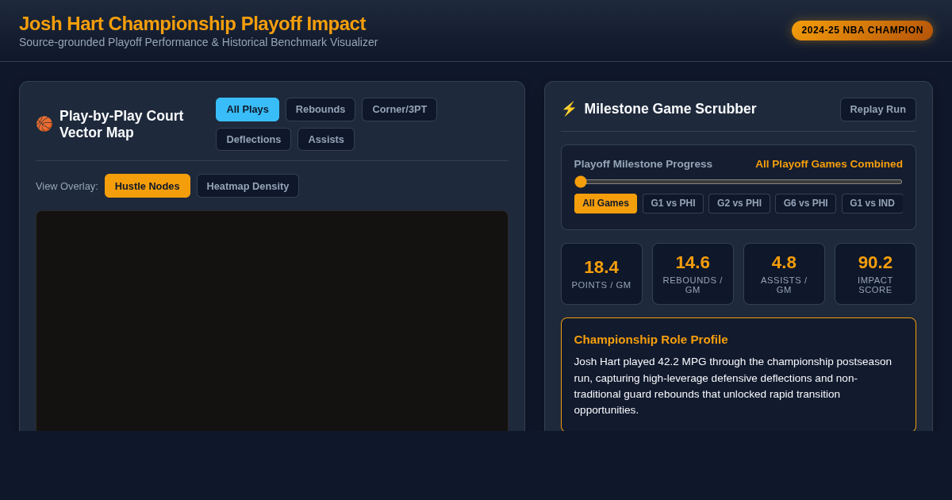Filter court map by Rebounds

(321, 110)
